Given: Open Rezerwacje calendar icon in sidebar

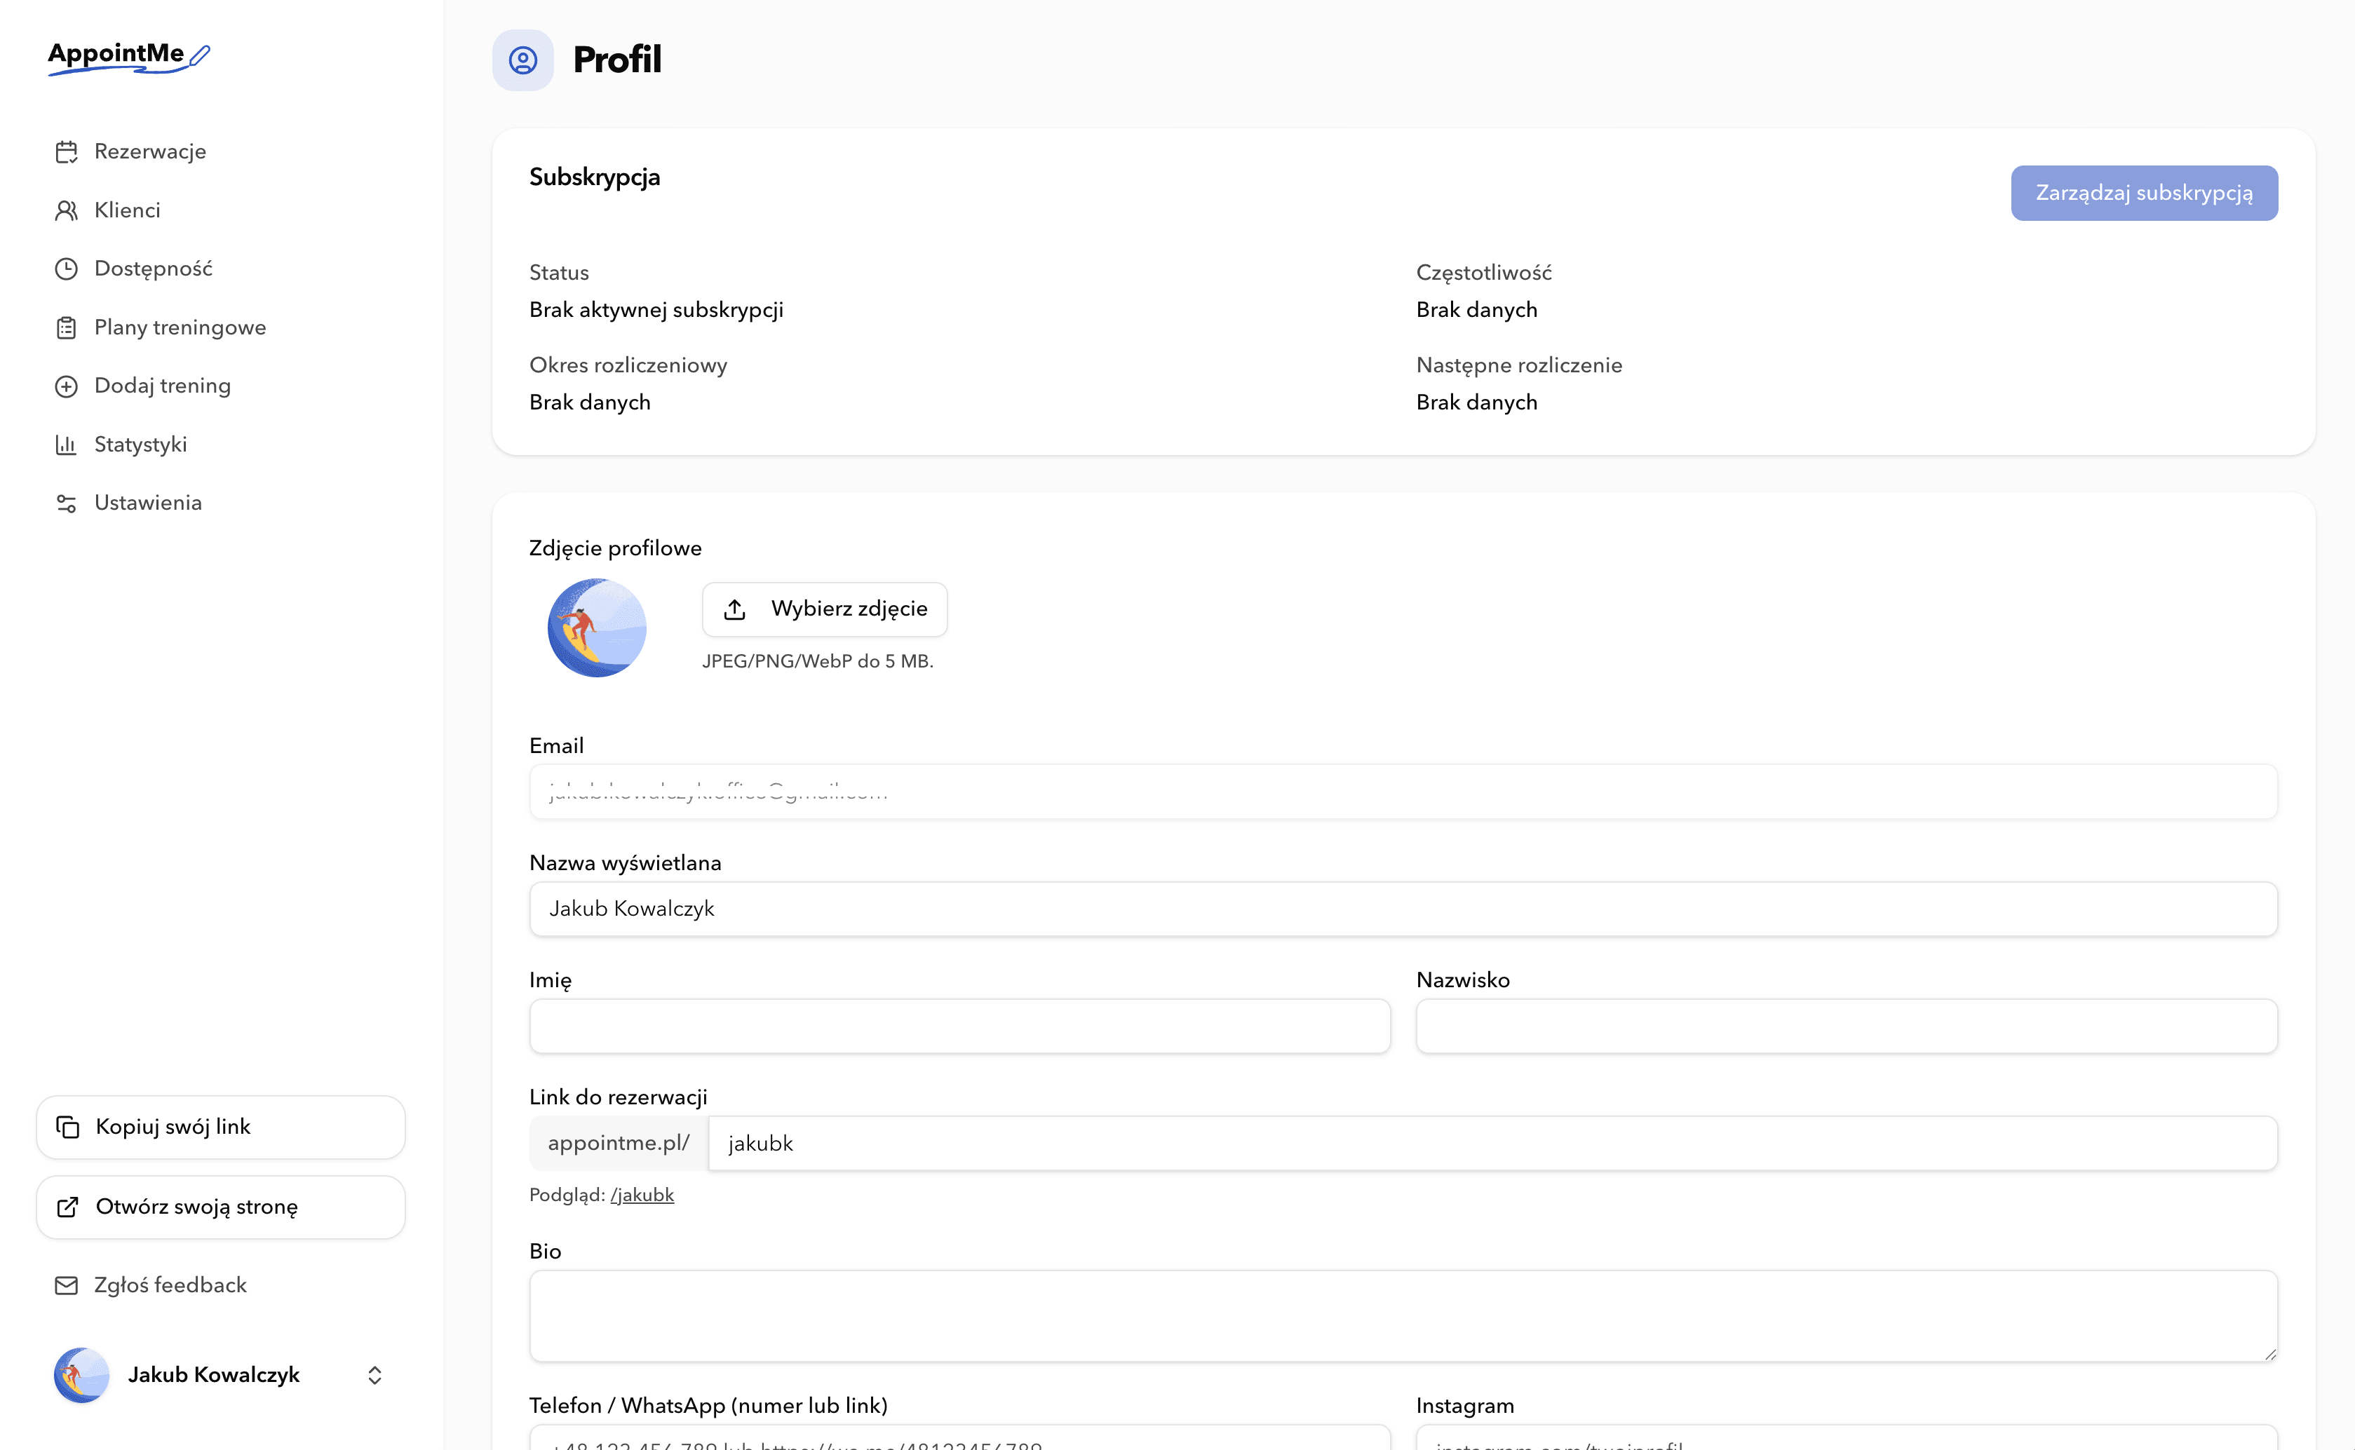Looking at the screenshot, I should tap(66, 151).
